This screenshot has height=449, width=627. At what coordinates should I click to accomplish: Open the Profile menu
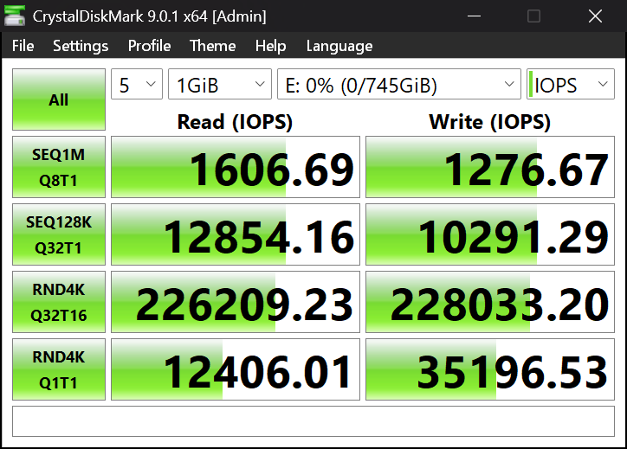pyautogui.click(x=149, y=46)
